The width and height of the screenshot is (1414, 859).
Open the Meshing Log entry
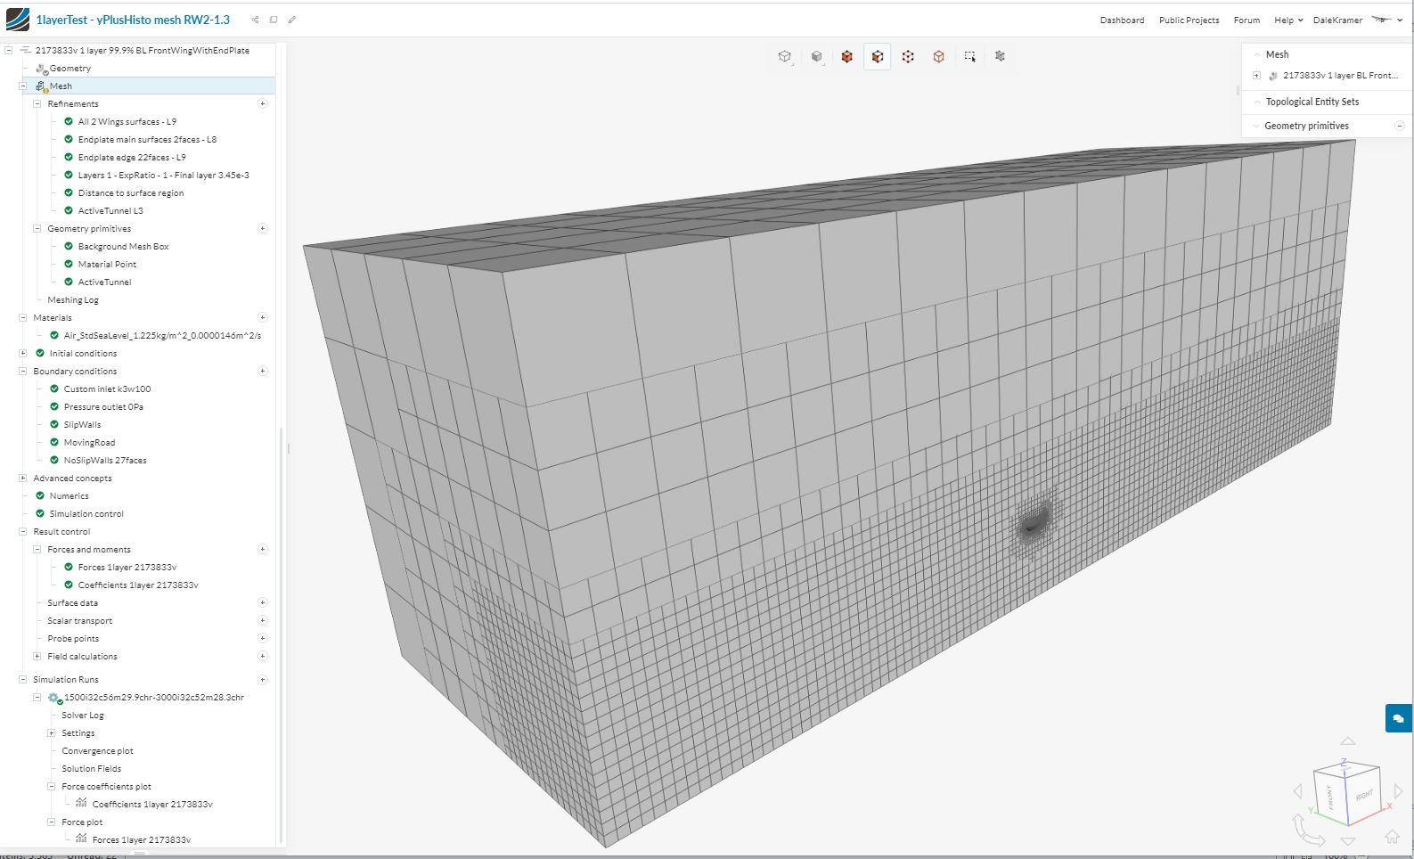point(73,300)
